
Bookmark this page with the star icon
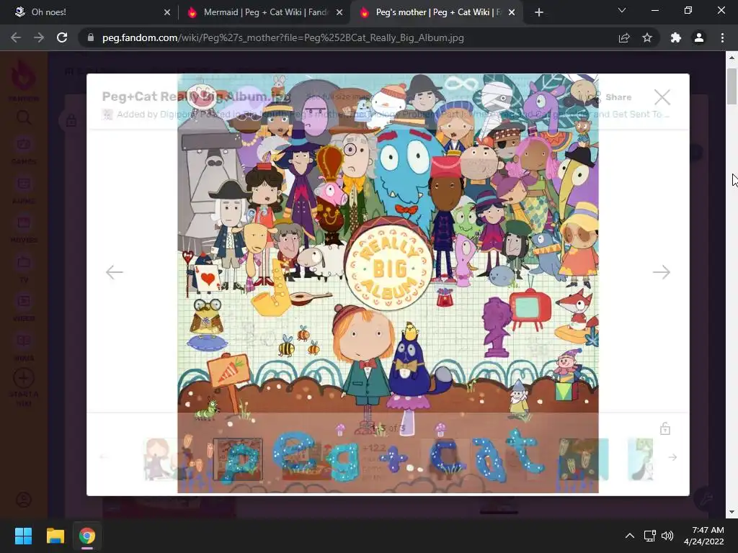[x=647, y=37]
